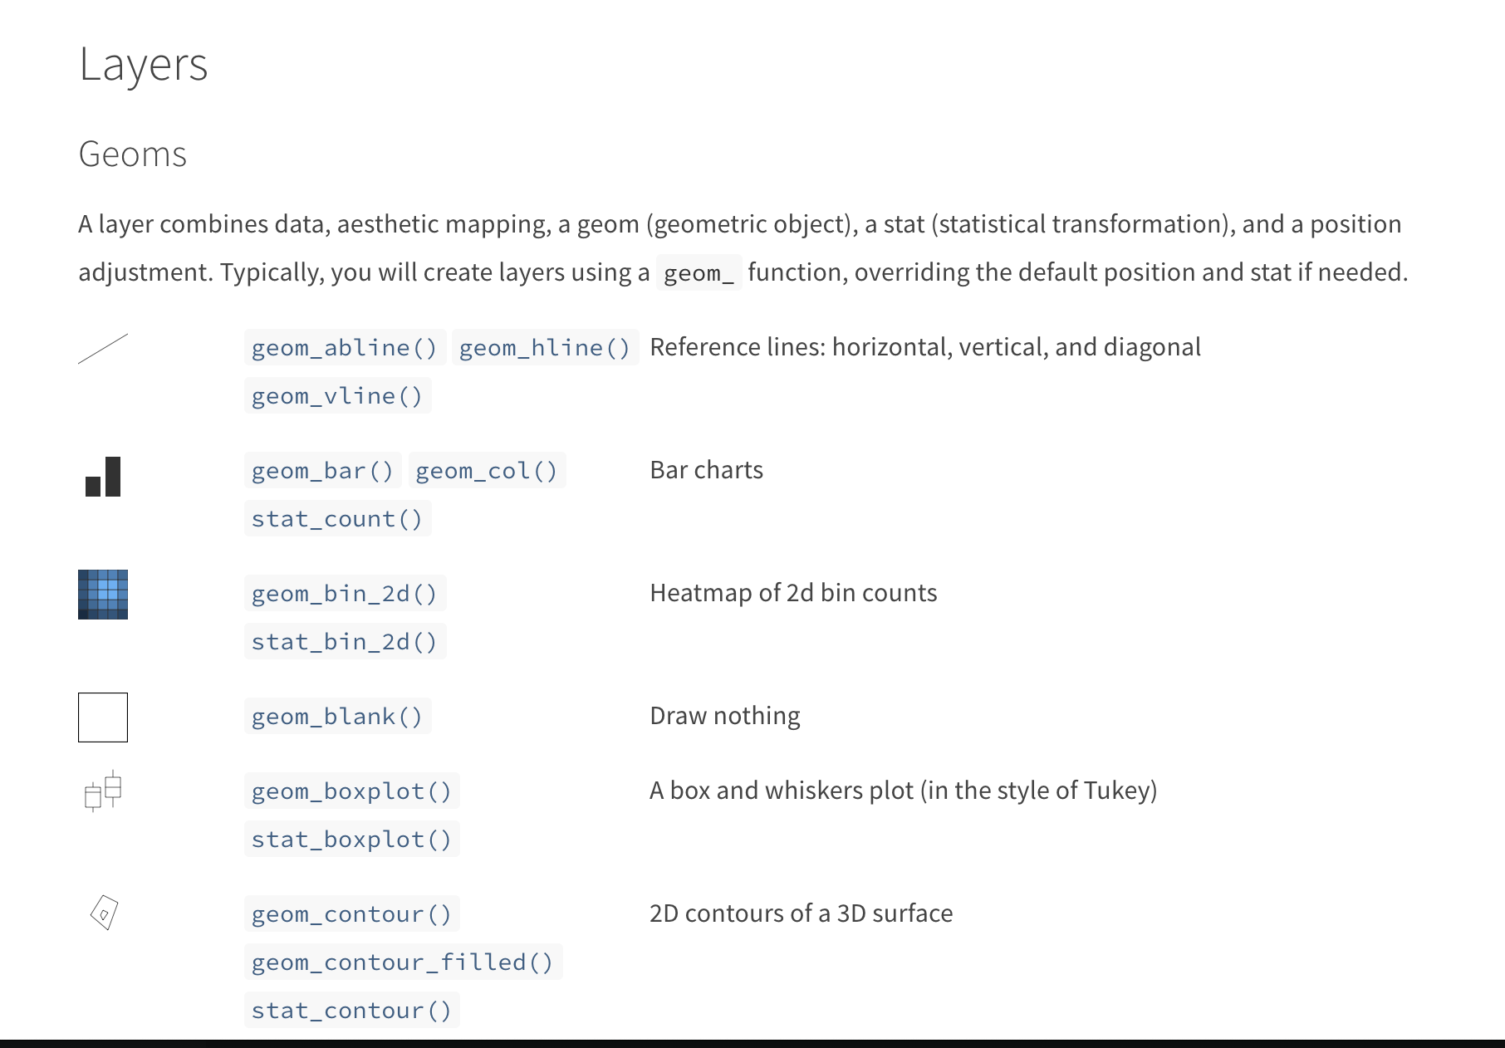
Task: Open the geom_contour() page
Action: pos(351,914)
